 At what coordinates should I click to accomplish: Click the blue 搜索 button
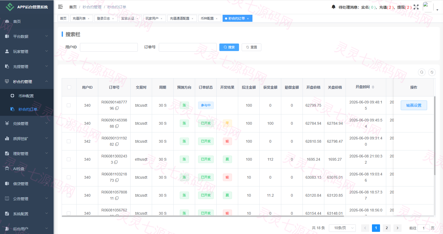click(x=229, y=47)
